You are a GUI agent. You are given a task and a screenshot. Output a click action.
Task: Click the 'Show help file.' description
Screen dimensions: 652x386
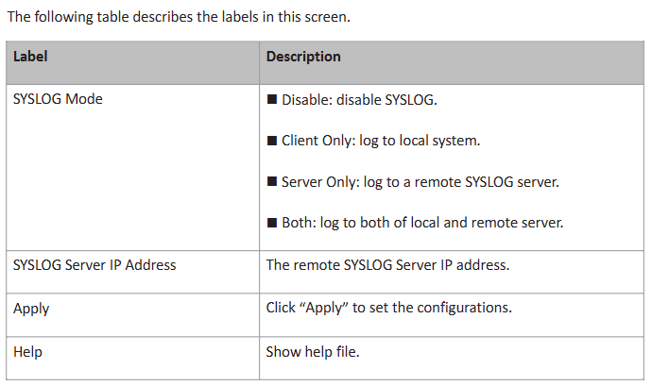(313, 352)
